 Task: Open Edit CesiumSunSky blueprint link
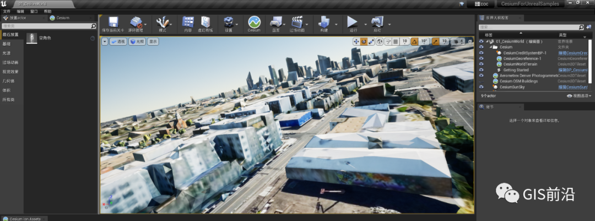coord(572,87)
